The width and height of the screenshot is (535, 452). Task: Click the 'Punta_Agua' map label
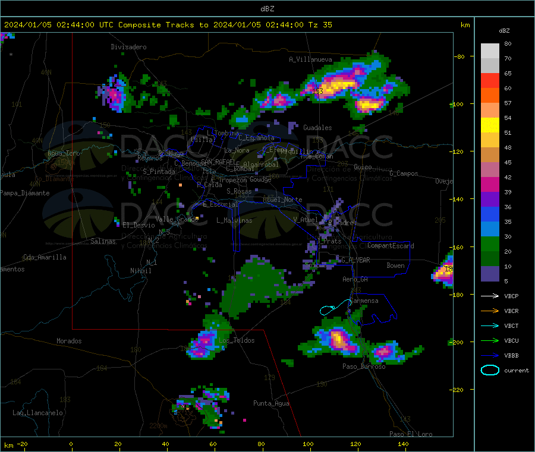[x=271, y=403]
